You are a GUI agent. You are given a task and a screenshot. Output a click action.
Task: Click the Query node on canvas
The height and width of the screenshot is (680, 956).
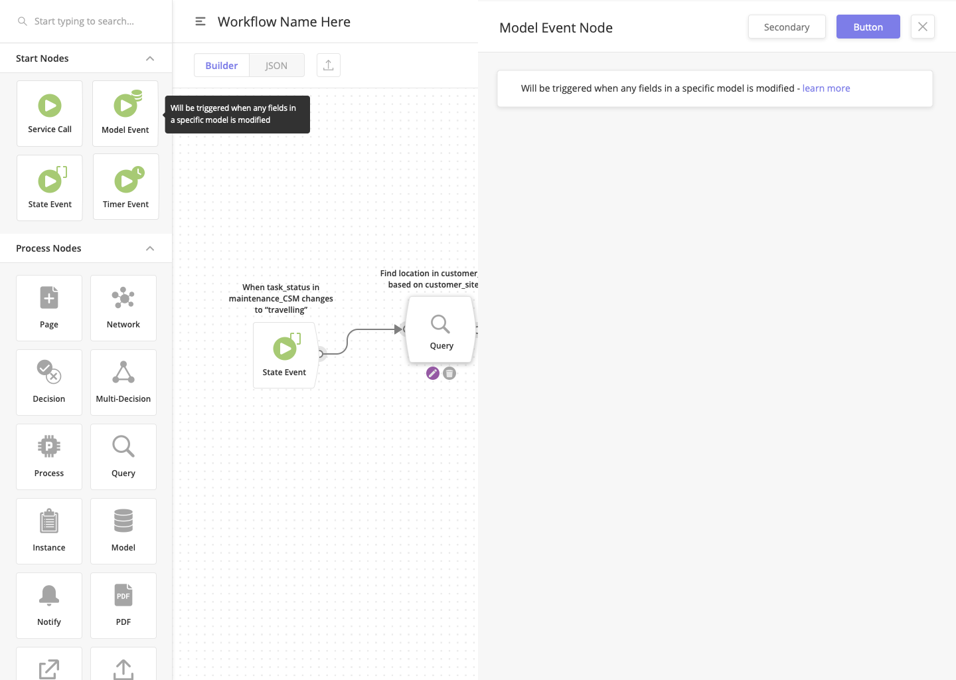coord(441,329)
